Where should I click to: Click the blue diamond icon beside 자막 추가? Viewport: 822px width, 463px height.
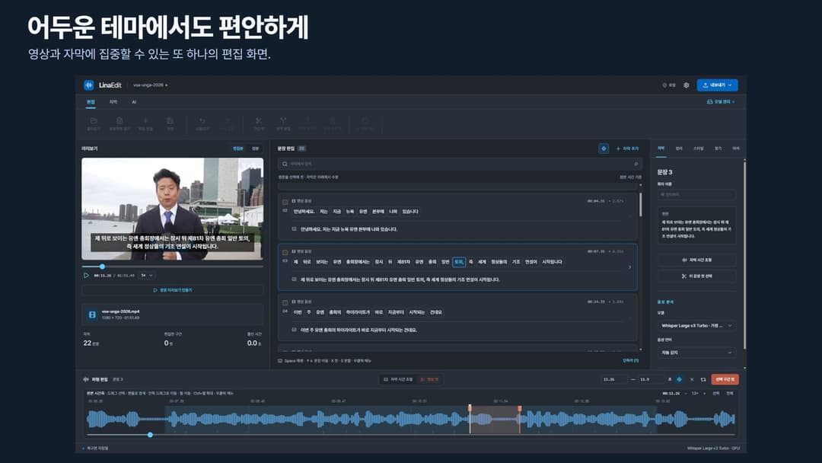(604, 148)
